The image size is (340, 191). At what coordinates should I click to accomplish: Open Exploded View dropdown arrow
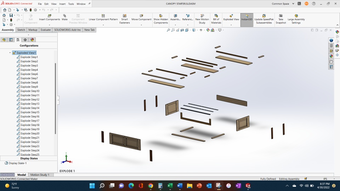click(231, 25)
